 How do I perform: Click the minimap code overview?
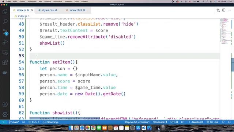coord(225,31)
